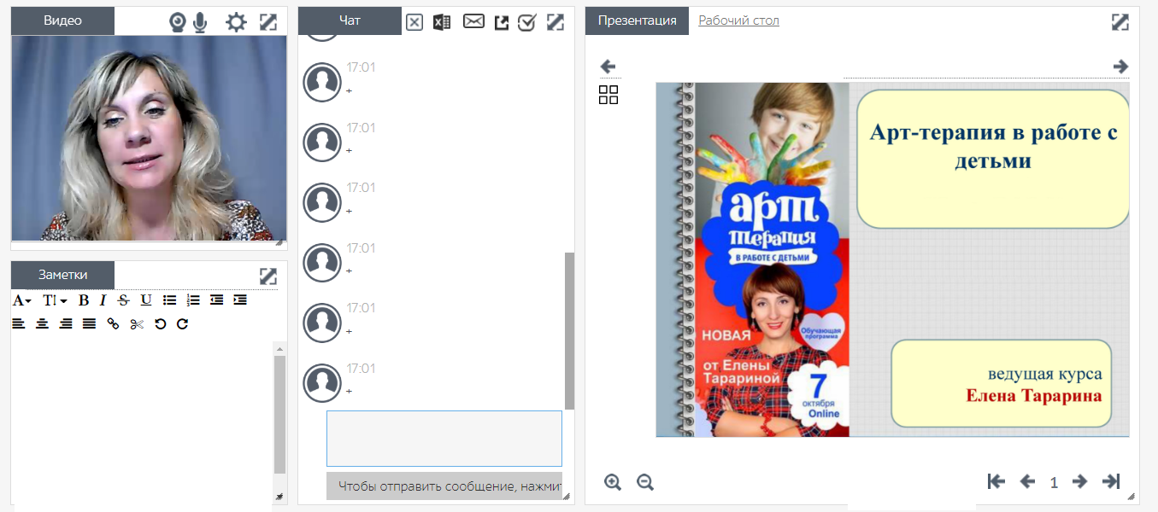Expand the Видео panel to fullscreen
The width and height of the screenshot is (1158, 512).
268,22
